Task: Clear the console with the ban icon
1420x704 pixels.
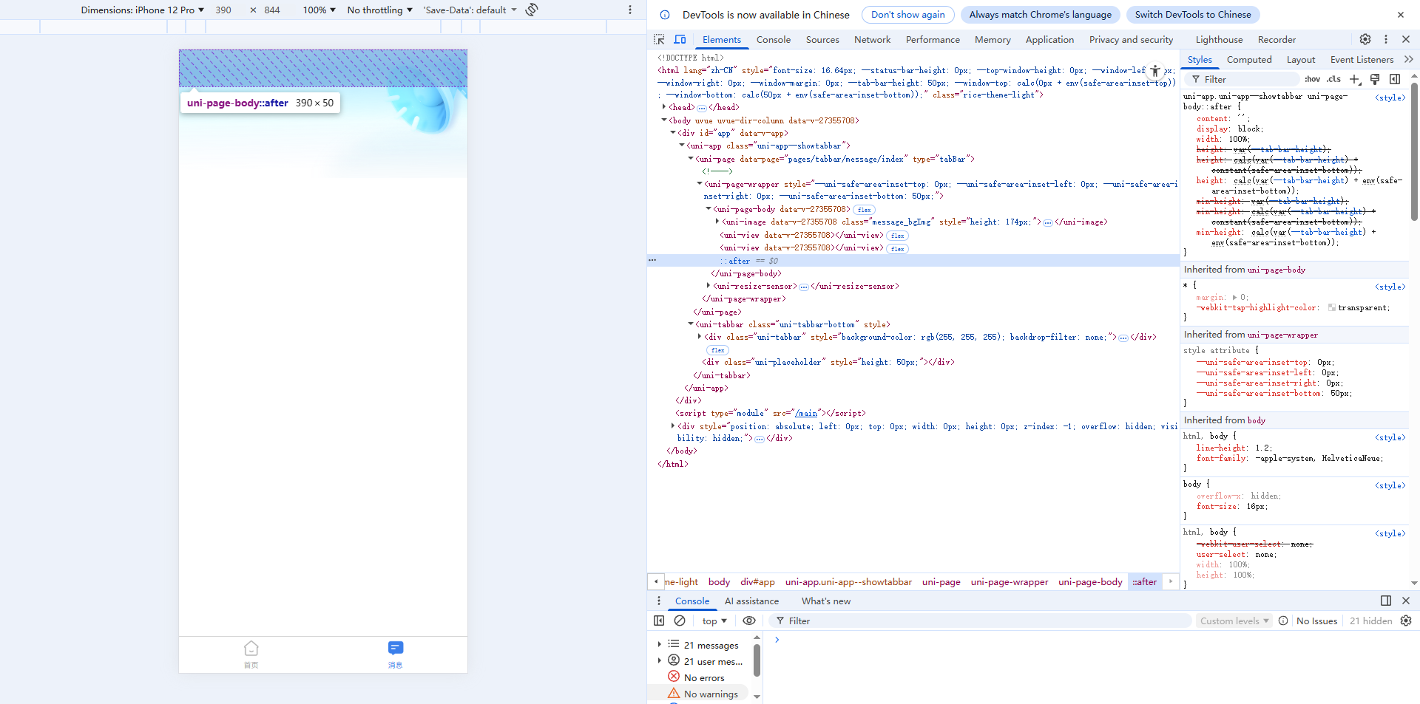Action: point(680,621)
